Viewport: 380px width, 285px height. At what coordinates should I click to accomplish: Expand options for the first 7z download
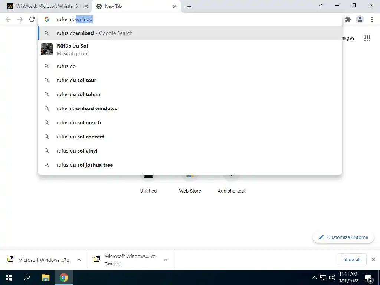pos(79,260)
